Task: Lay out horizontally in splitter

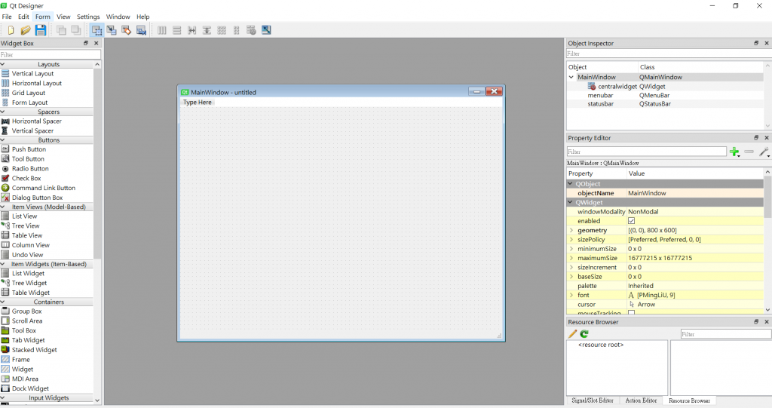Action: (x=191, y=31)
